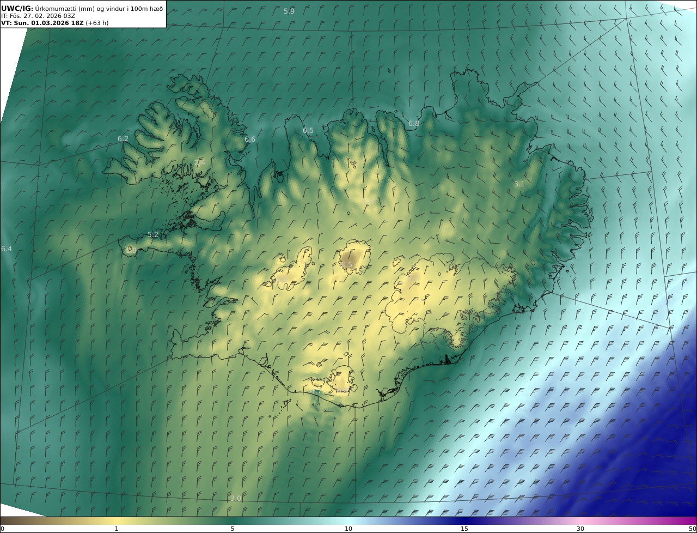Click the "5.2" value near Snæfellsnes

[153, 235]
